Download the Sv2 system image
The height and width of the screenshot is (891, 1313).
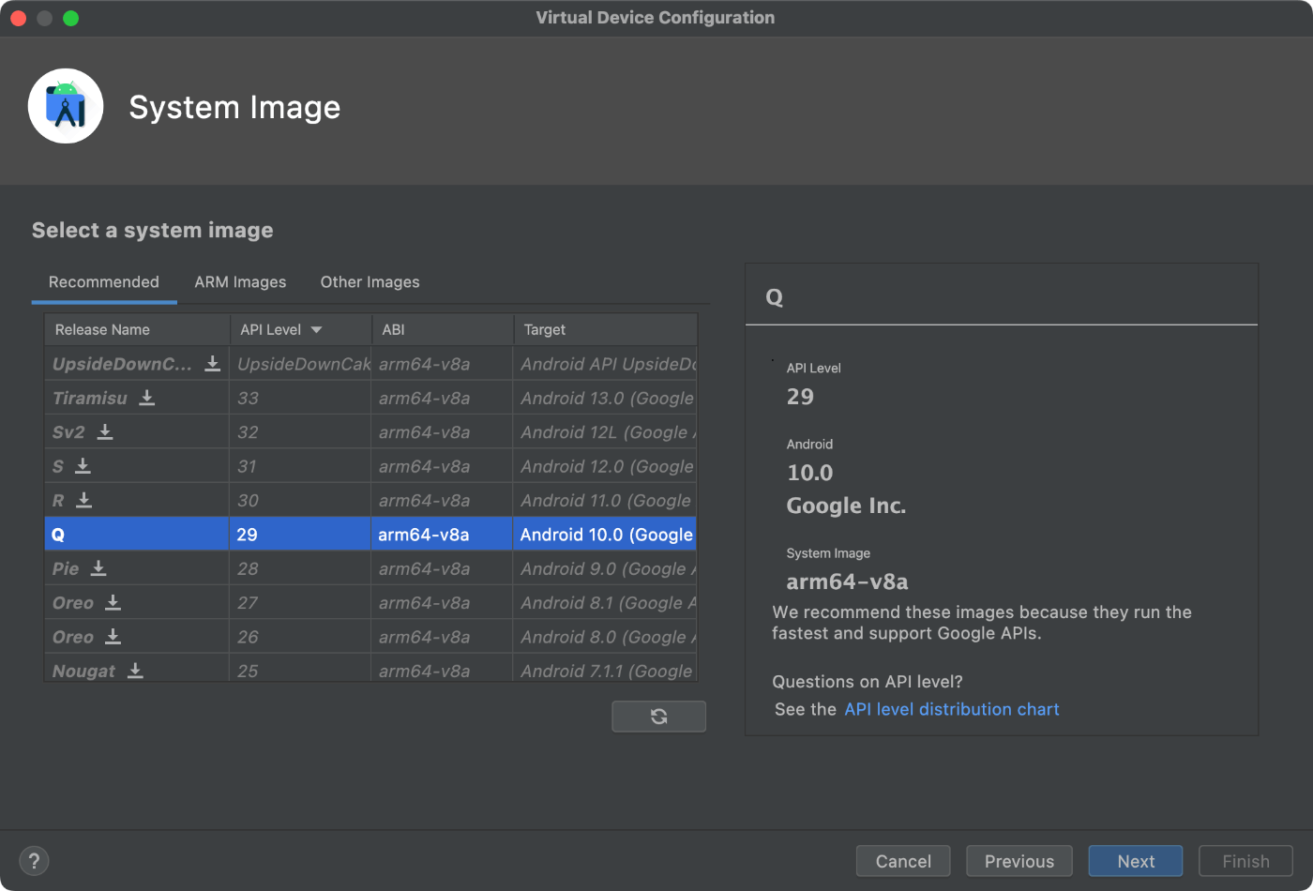pyautogui.click(x=105, y=431)
